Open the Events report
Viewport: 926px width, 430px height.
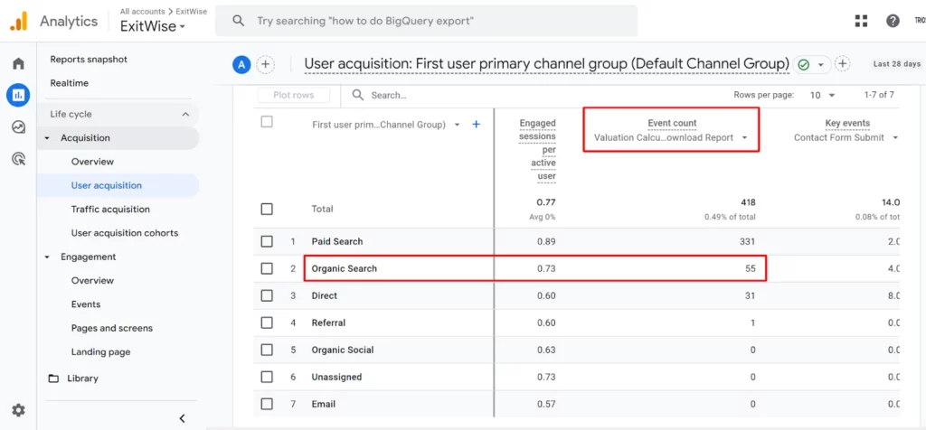[86, 304]
